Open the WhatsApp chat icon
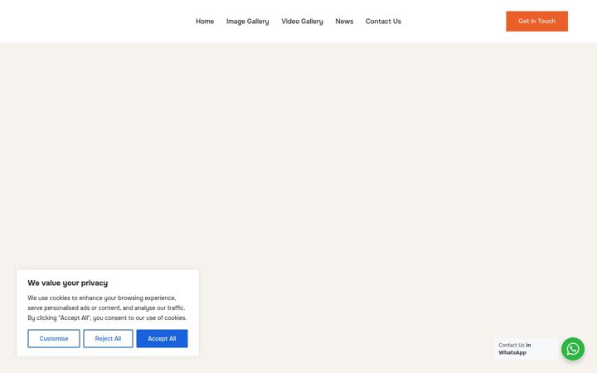The height and width of the screenshot is (373, 597). tap(573, 349)
